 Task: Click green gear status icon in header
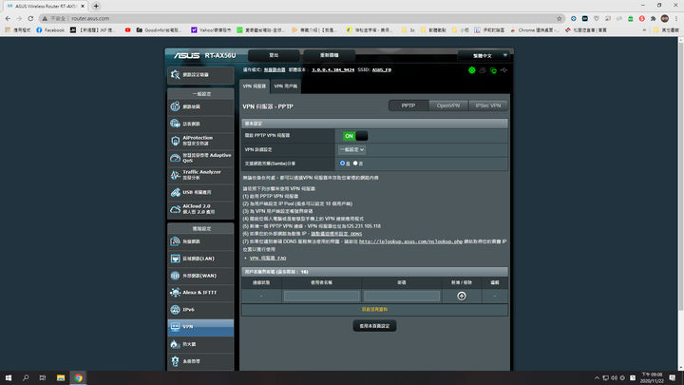(471, 70)
